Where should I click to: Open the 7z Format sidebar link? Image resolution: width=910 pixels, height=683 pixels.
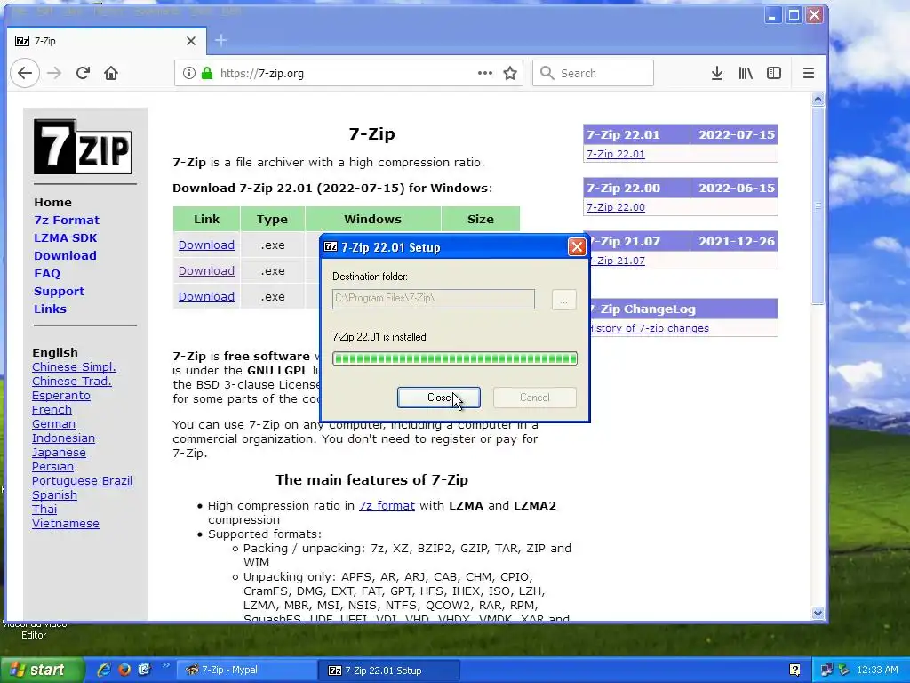point(67,221)
